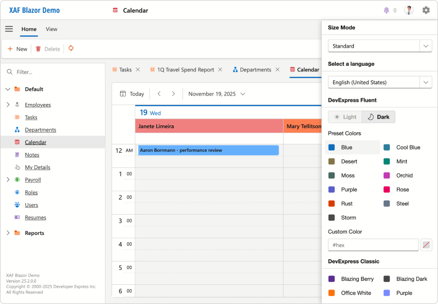The image size is (438, 304).
Task: Open the settings gear icon
Action: click(426, 10)
